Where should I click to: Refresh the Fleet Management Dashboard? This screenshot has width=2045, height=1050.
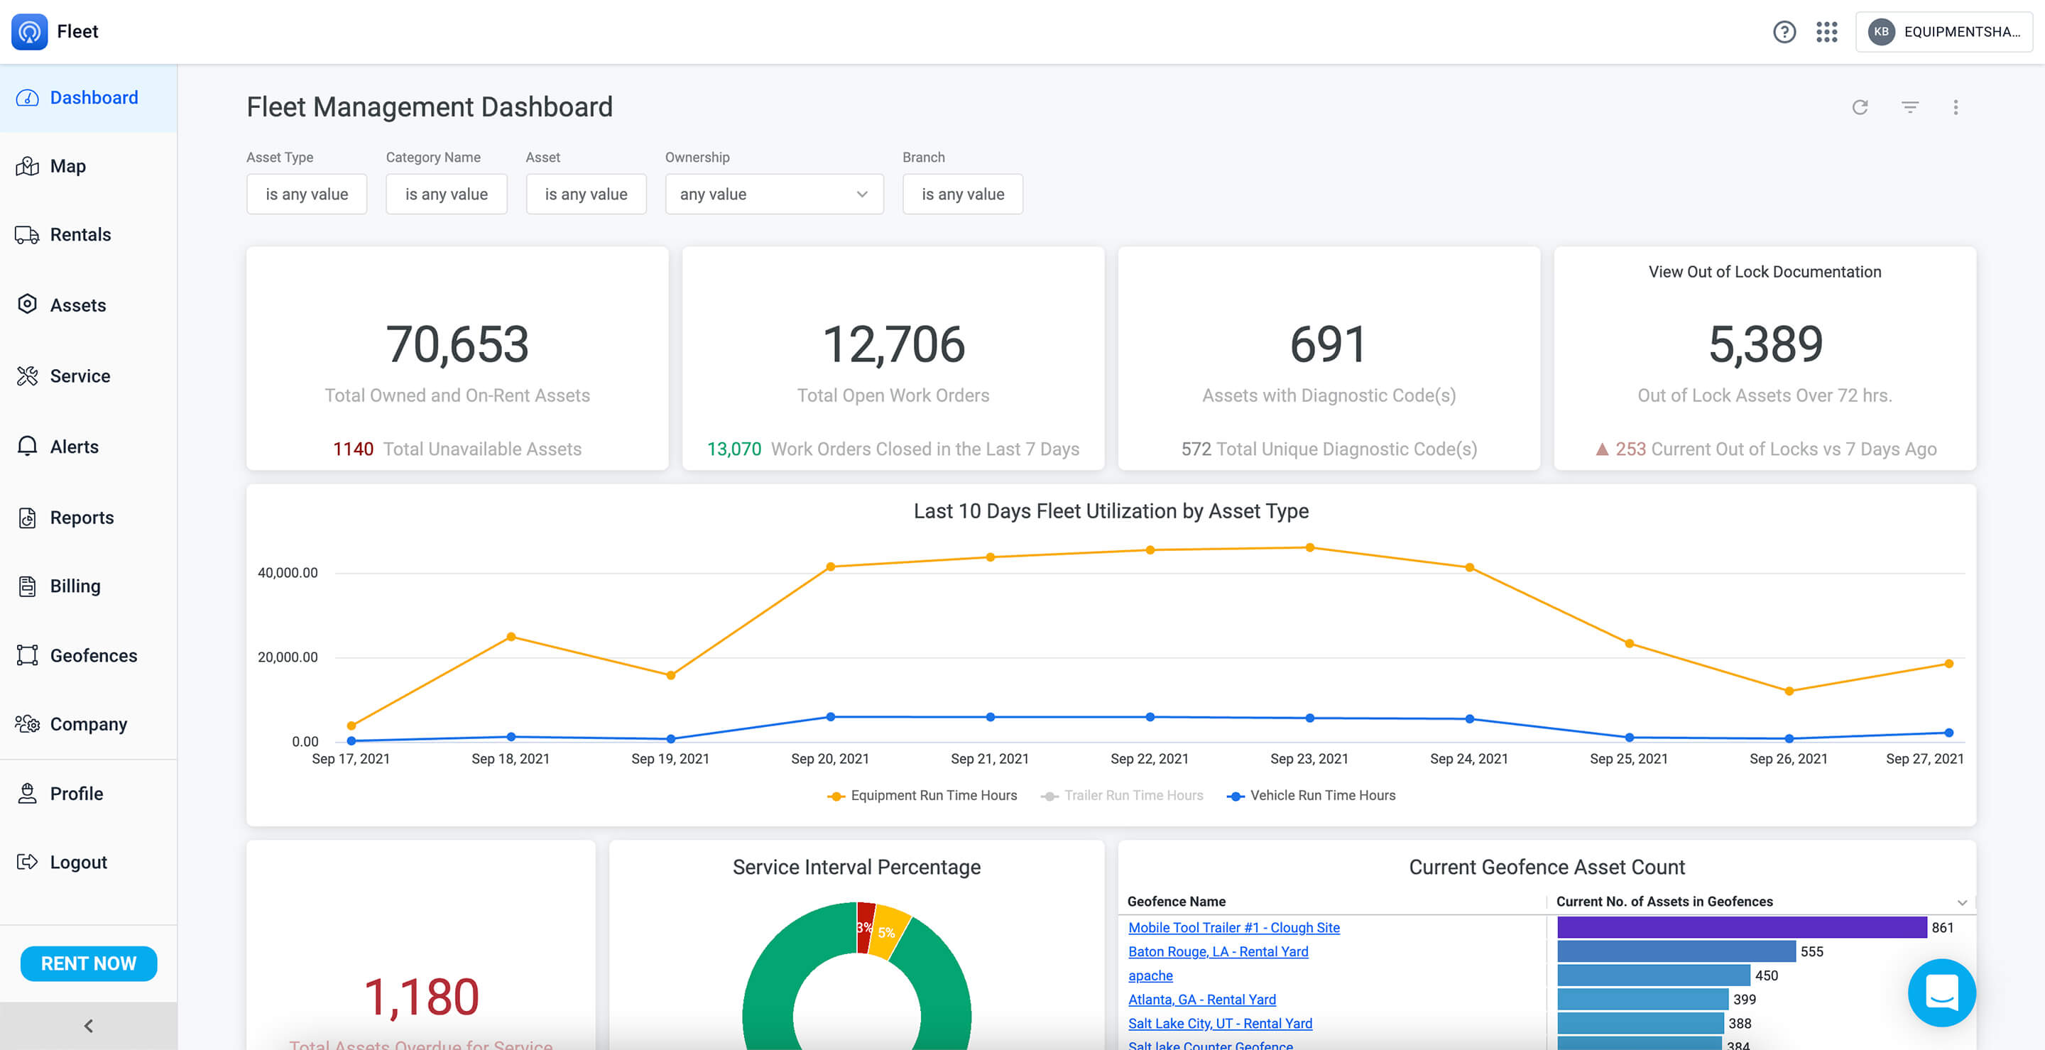tap(1861, 107)
